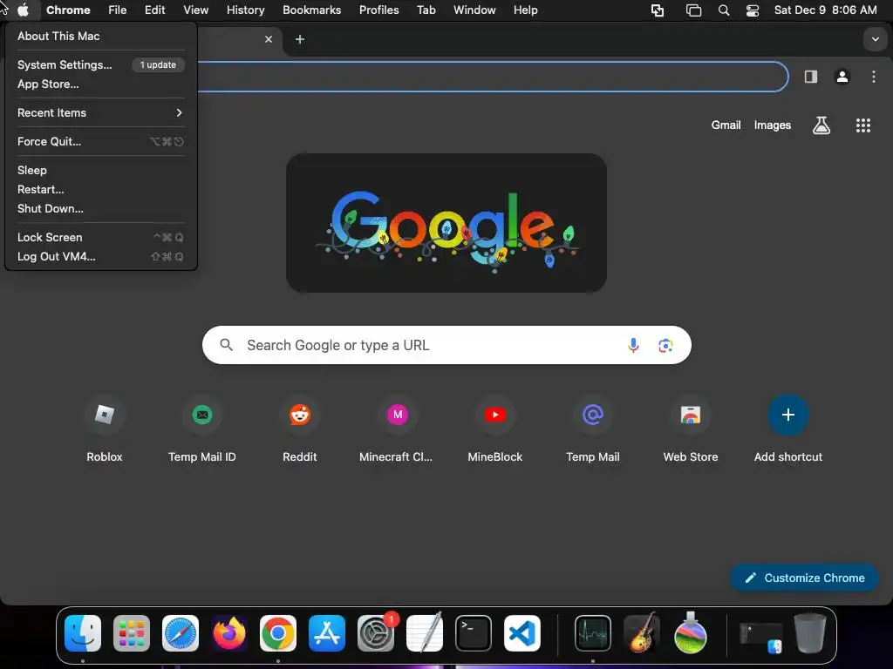Image resolution: width=893 pixels, height=669 pixels.
Task: Expand the tab search dropdown
Action: [x=876, y=39]
